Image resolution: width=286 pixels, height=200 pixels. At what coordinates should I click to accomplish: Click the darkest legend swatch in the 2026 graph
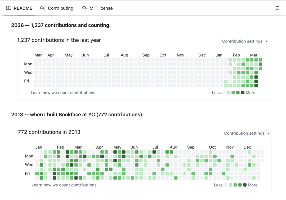[243, 93]
